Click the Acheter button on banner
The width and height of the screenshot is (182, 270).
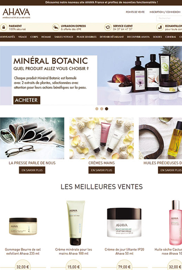click(x=27, y=100)
